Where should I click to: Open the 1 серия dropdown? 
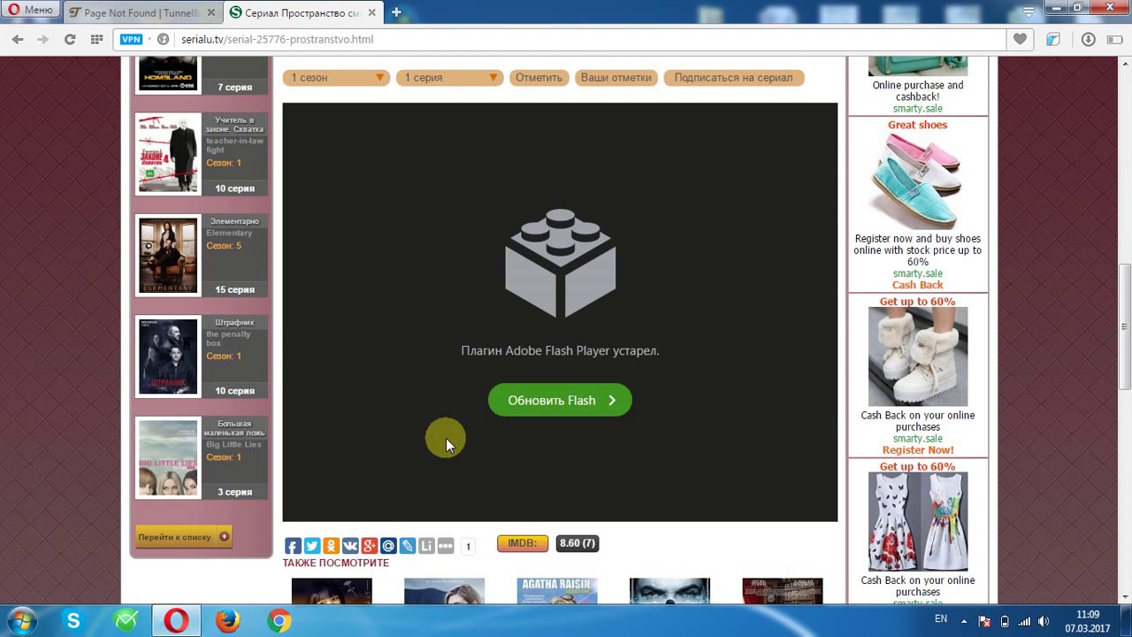450,78
